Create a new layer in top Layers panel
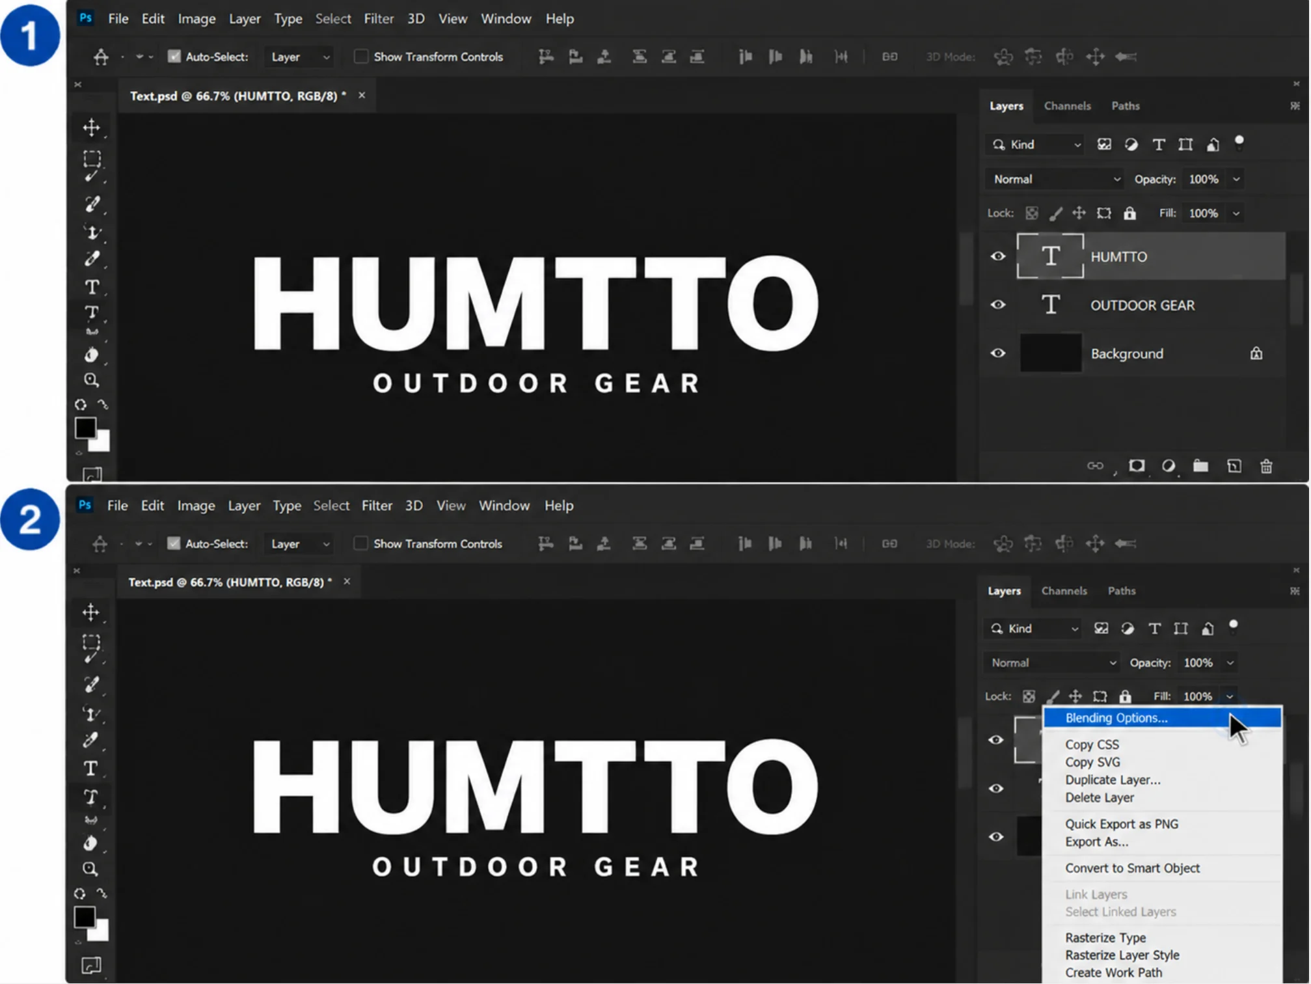Screen dimensions: 1311x984 click(x=1234, y=466)
